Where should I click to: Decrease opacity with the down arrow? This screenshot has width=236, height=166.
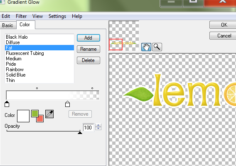98,129
